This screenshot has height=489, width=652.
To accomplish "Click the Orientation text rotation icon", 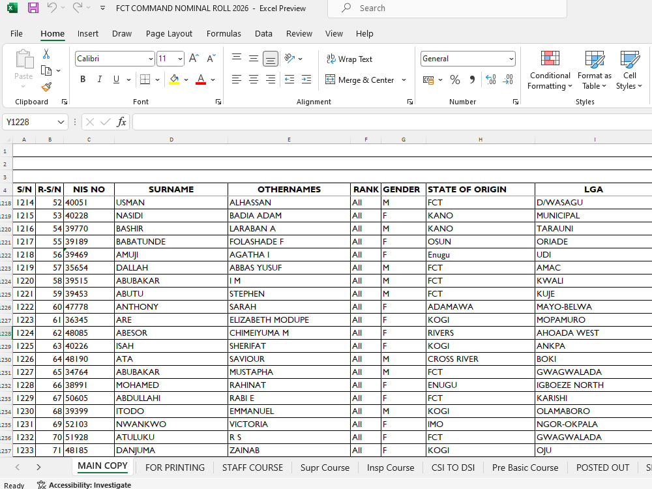I will tap(289, 58).
